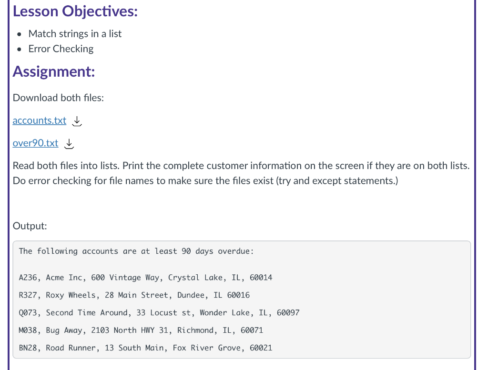The image size is (488, 370).
Task: Click the Crystal Lake zip code 60014
Action: click(x=261, y=277)
